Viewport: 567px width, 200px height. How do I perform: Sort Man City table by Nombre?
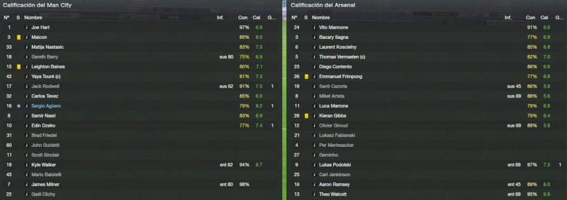(x=33, y=18)
